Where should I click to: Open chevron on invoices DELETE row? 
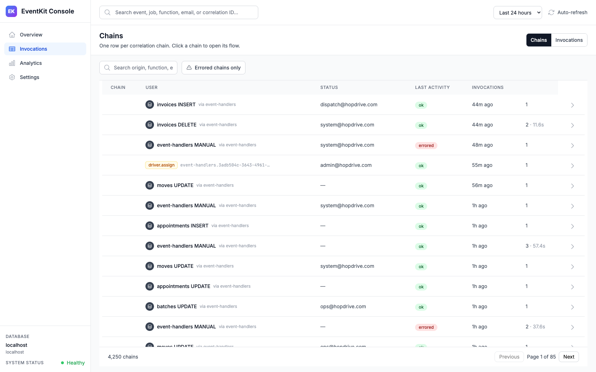tap(572, 125)
